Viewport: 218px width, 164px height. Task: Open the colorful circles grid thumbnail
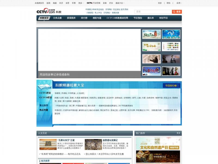(x=171, y=46)
